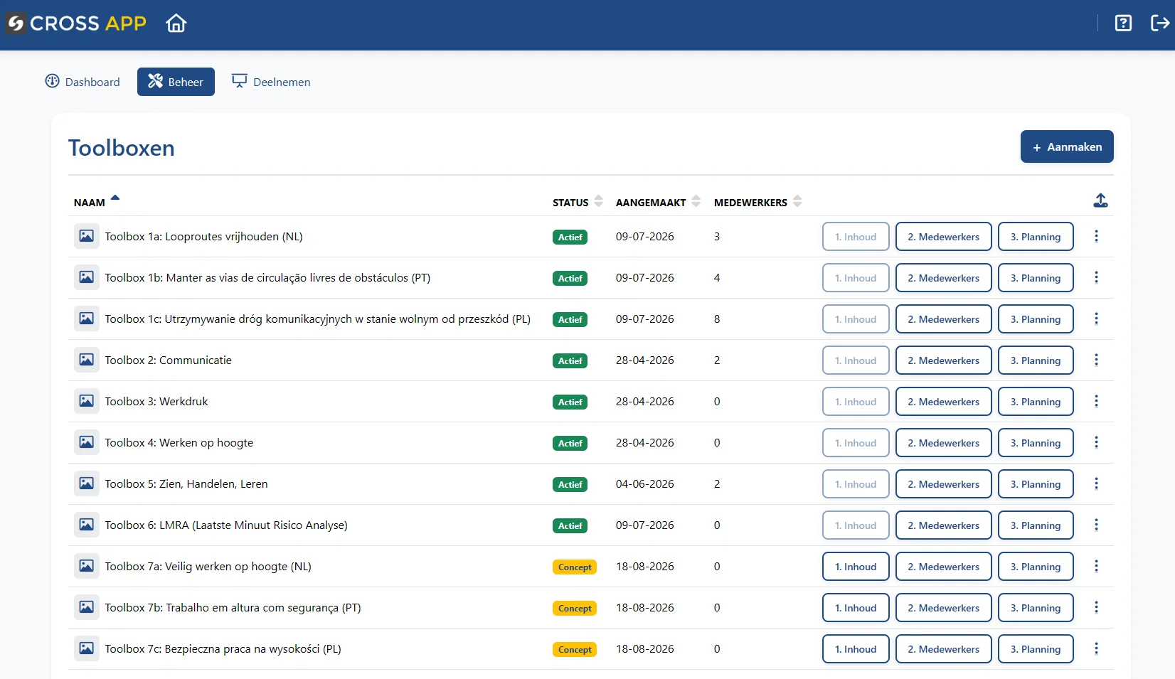Click the home icon in header
Viewport: 1175px width, 679px height.
[x=176, y=23]
